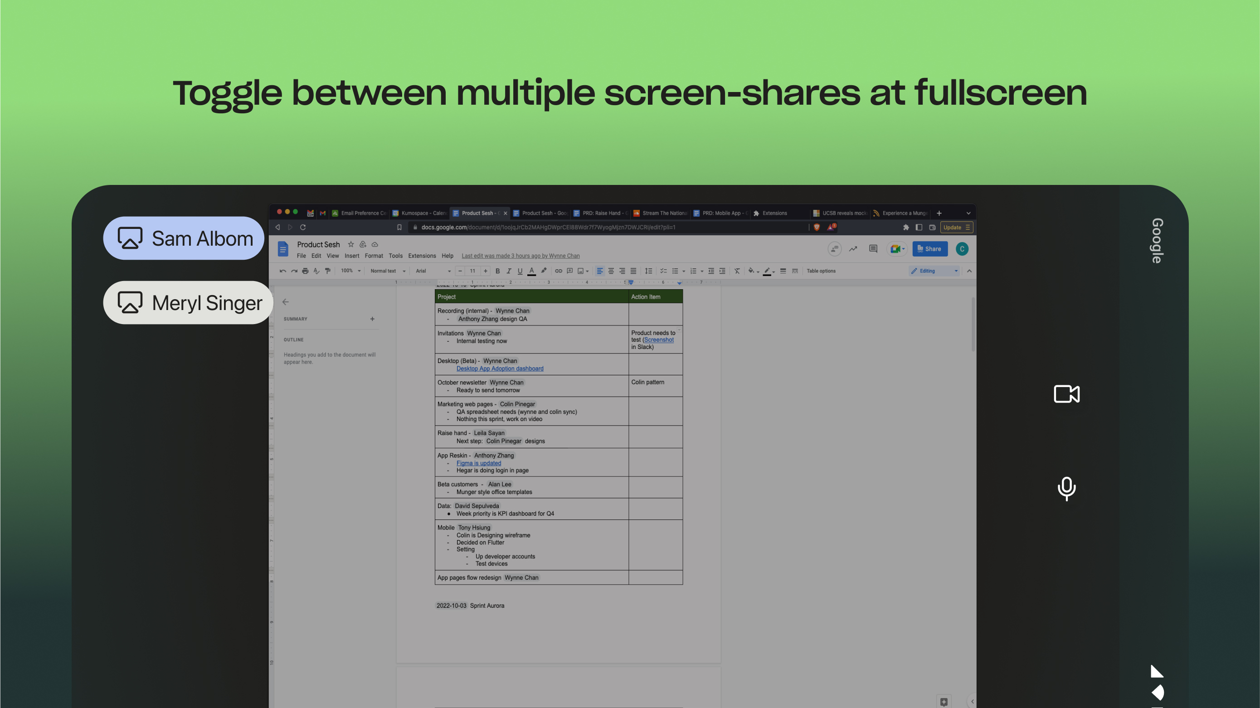
Task: Redo the edit in Docs toolbar
Action: [294, 271]
